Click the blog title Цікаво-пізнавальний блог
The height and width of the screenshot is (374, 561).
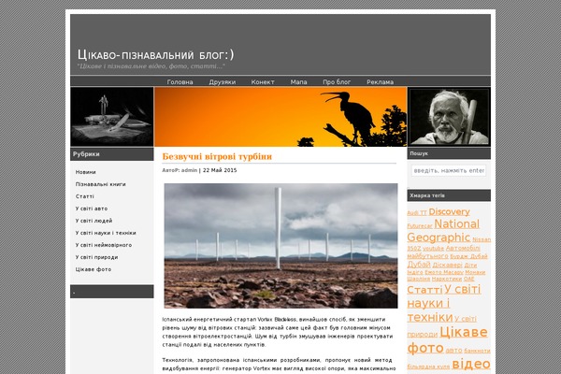click(x=155, y=55)
